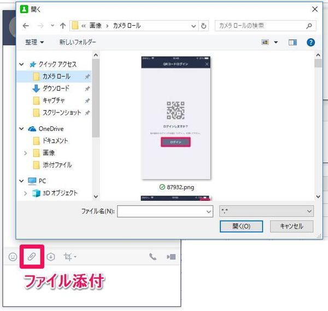
Task: Open the ダウンロード folder
Action: [x=56, y=89]
